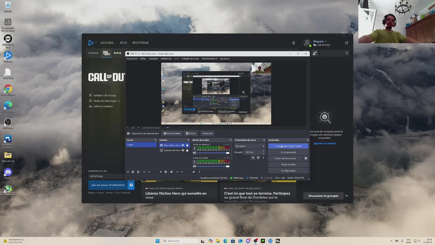Screen dimensions: 435x245
Task: Open the Ajuda (H) menu in OBS
Action: tap(225, 59)
